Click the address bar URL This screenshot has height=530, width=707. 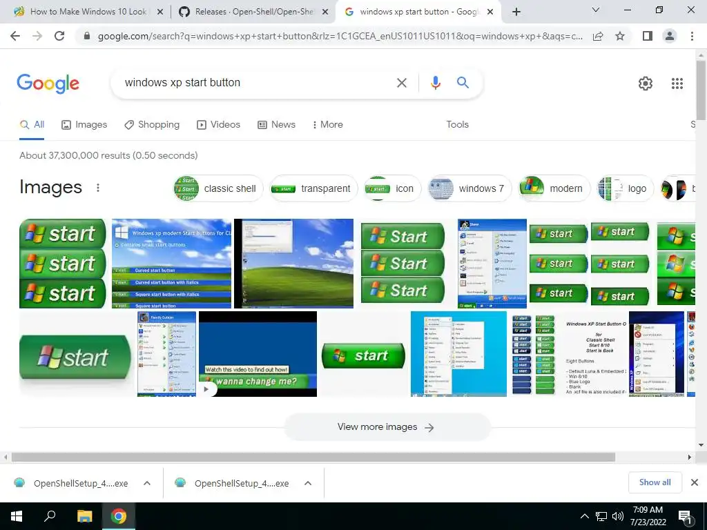(x=340, y=36)
